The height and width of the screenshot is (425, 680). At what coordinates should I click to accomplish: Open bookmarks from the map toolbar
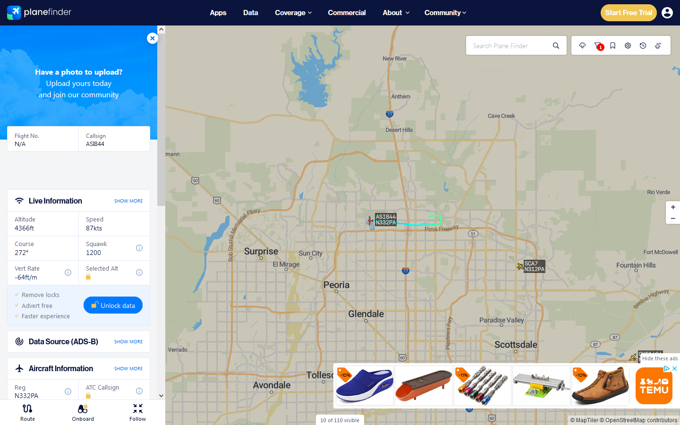(612, 46)
